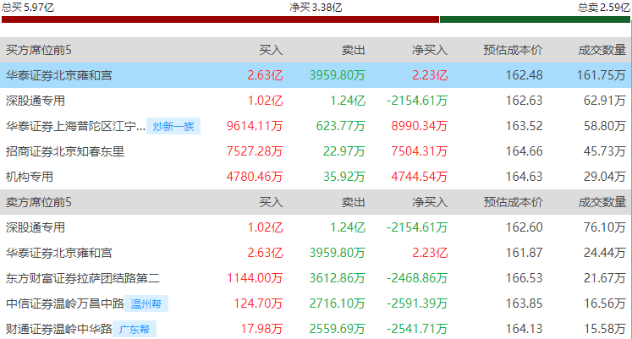Click estimated cost value 161.87
This screenshot has width=632, height=339.
(524, 253)
